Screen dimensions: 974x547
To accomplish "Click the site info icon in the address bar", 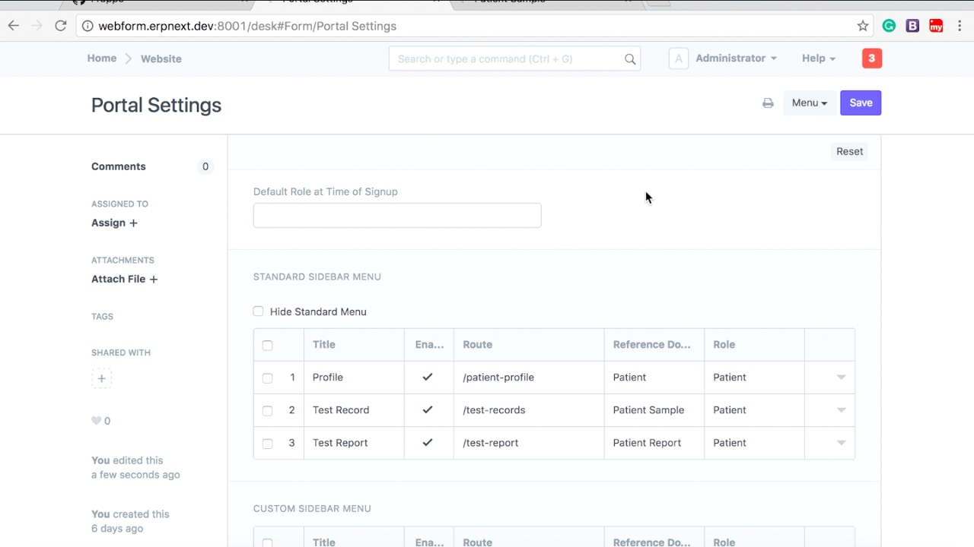I will click(88, 26).
